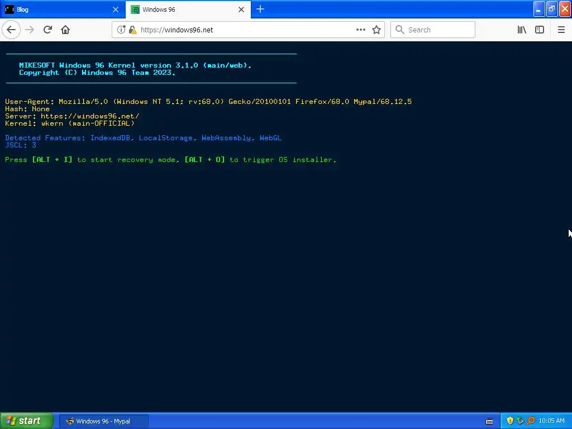
Task: Open the Library bookshelf icon
Action: (522, 30)
